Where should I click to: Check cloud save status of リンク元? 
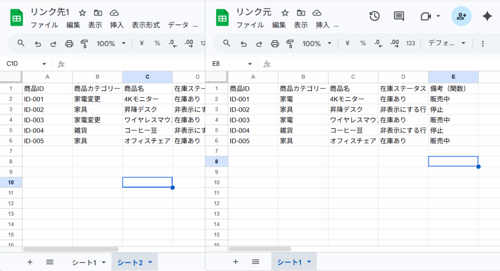coord(317,13)
